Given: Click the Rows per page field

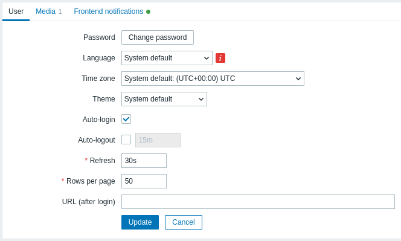Looking at the screenshot, I should pos(144,181).
